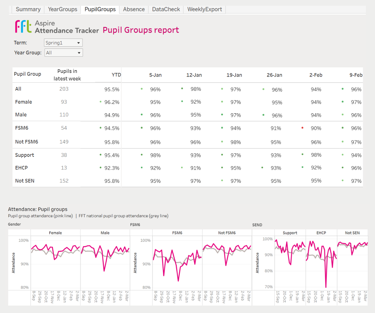The height and width of the screenshot is (313, 375).
Task: Select the DataCheck tab
Action: point(166,9)
